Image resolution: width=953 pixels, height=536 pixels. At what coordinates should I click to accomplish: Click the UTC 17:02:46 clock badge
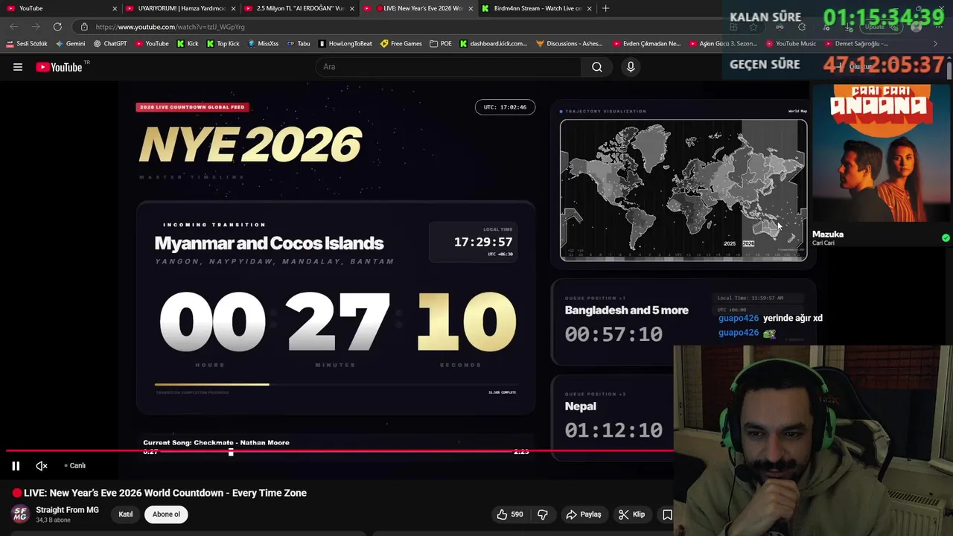[505, 107]
